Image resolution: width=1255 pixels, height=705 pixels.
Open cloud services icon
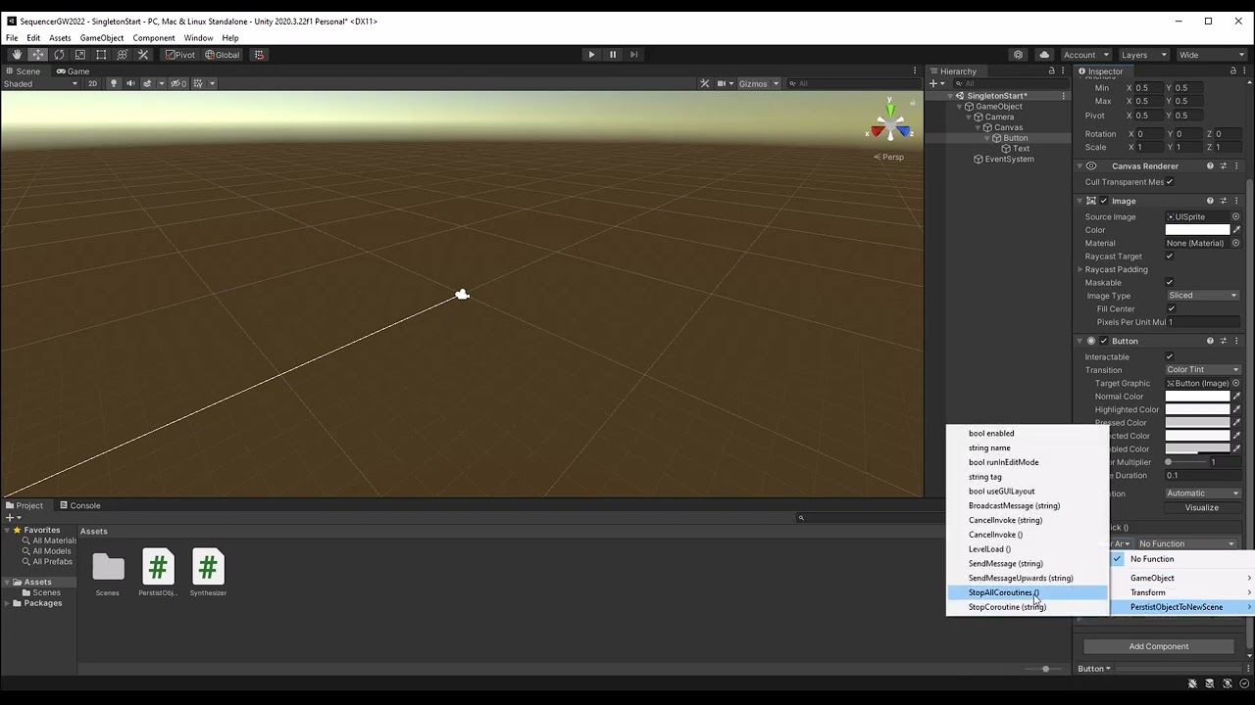[1044, 55]
